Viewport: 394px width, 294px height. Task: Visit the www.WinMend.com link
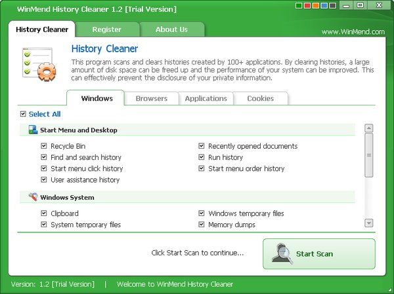[354, 31]
